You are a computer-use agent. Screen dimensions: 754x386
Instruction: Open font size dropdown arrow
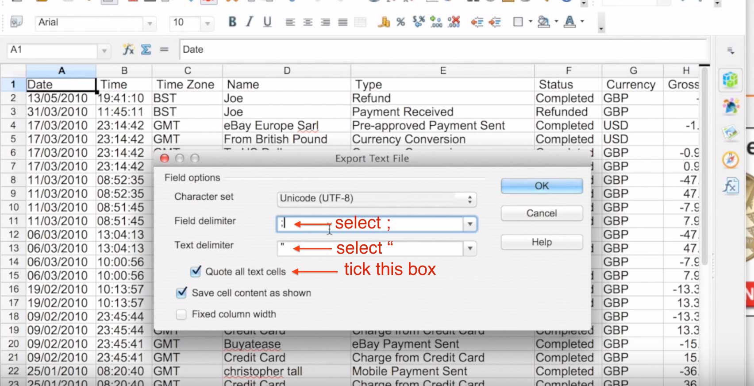(x=207, y=23)
